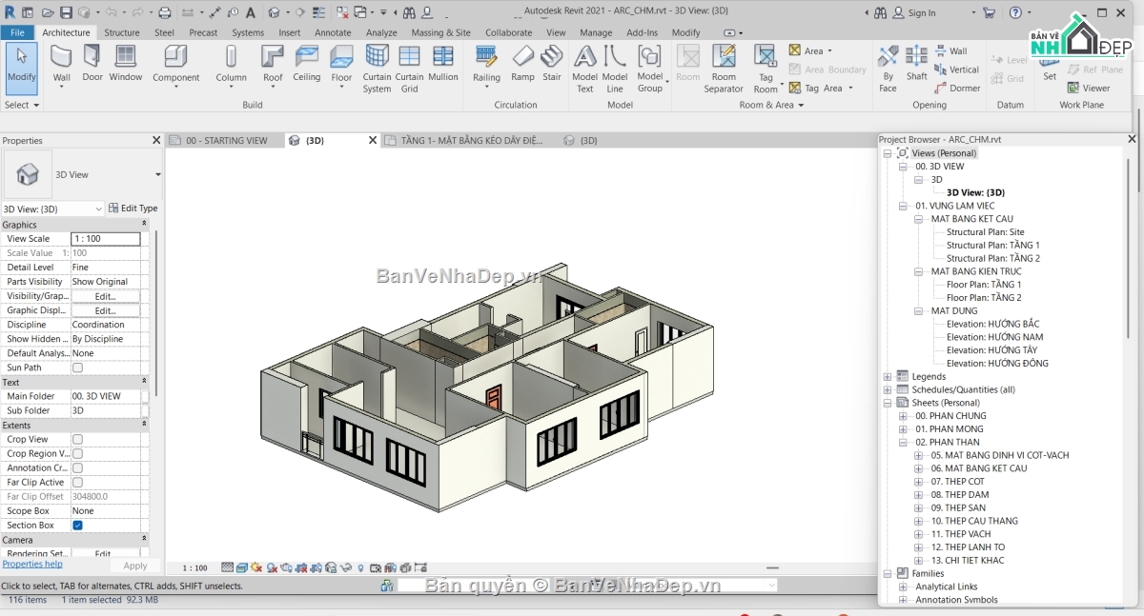Switch to the Annotate ribbon tab
Viewport: 1144px width, 616px height.
333,32
